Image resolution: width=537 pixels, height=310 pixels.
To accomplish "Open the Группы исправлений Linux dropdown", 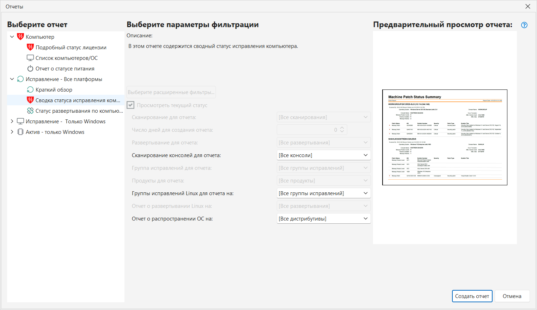I will coord(324,193).
